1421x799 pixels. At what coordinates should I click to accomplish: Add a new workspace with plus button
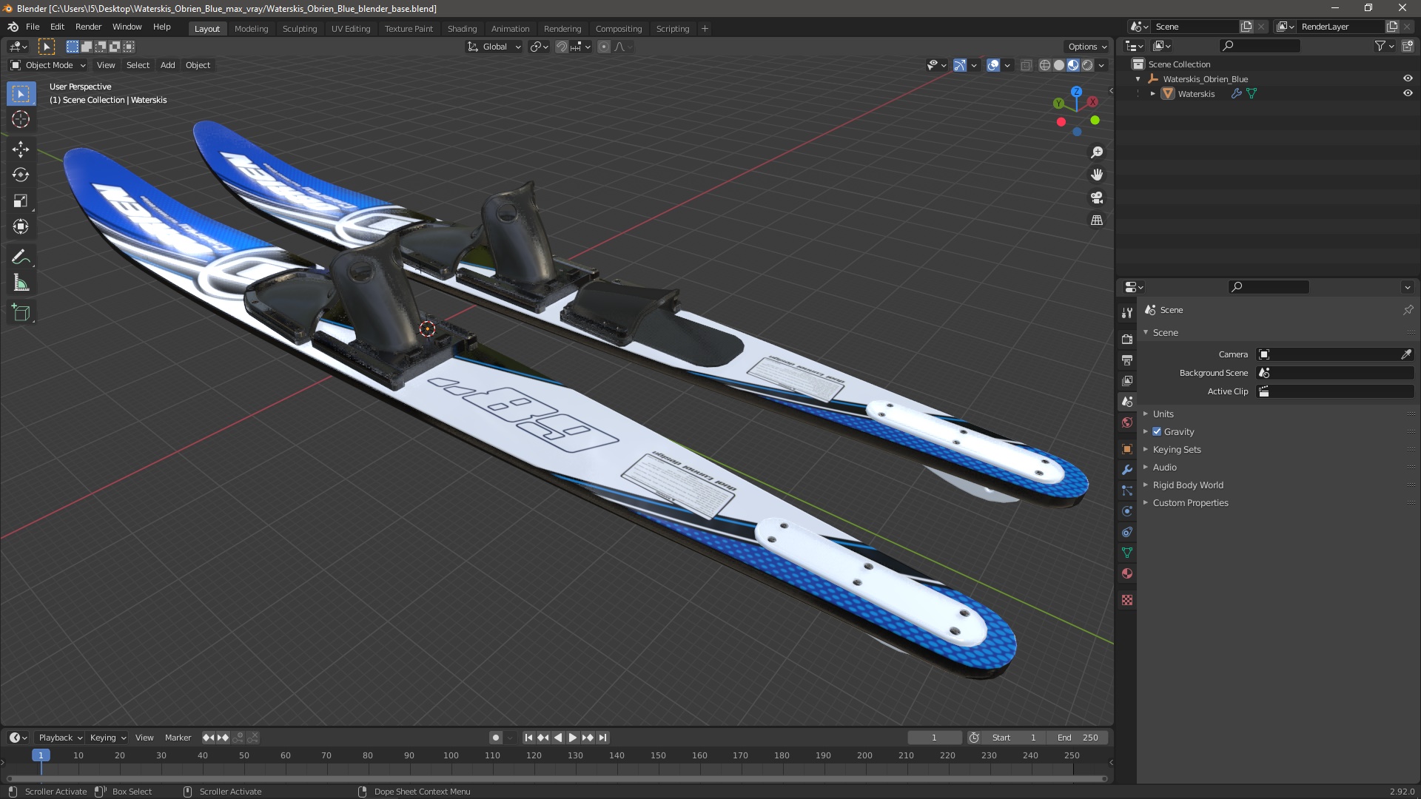(x=705, y=29)
